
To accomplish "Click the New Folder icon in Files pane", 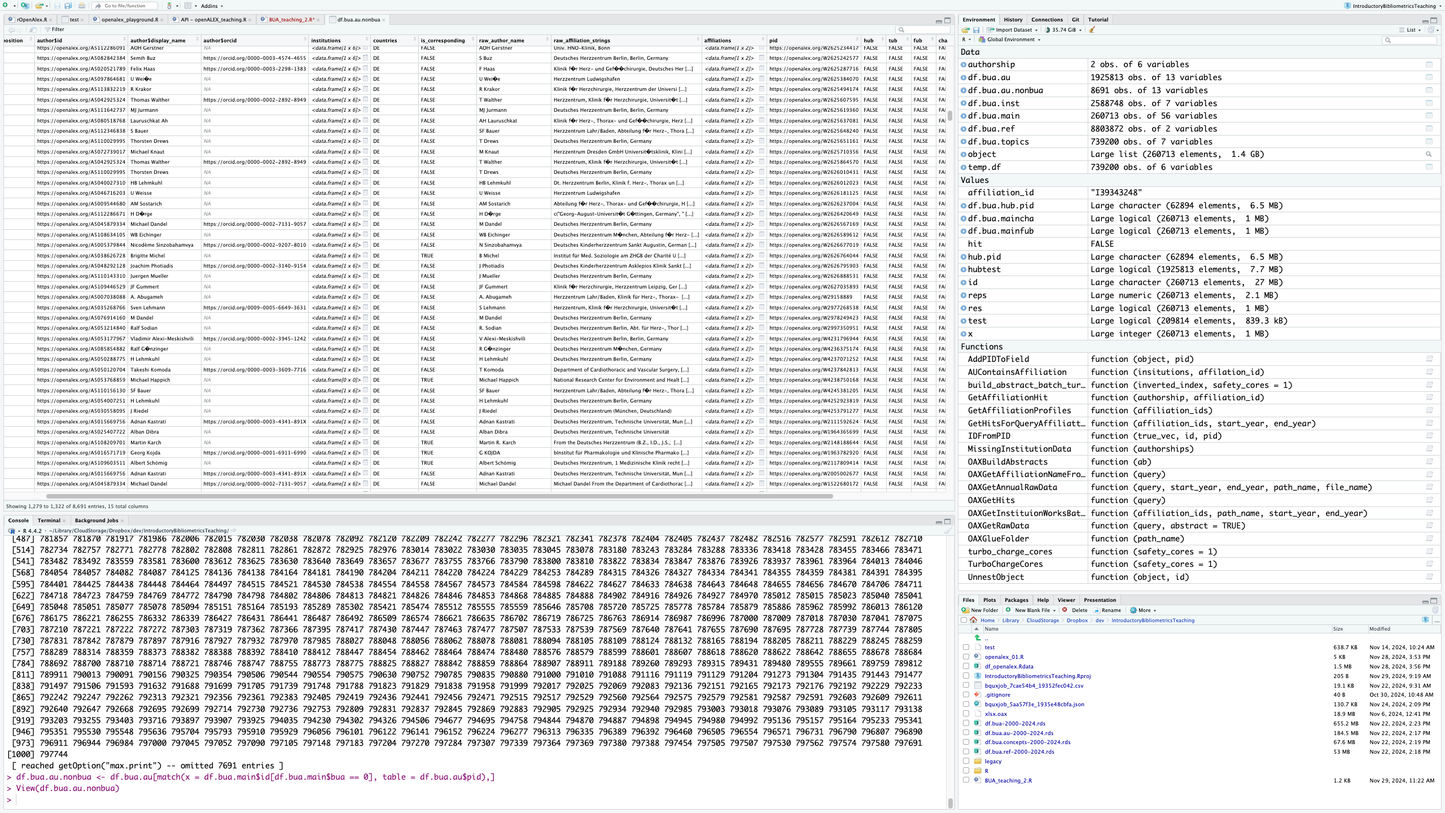I will (x=966, y=610).
